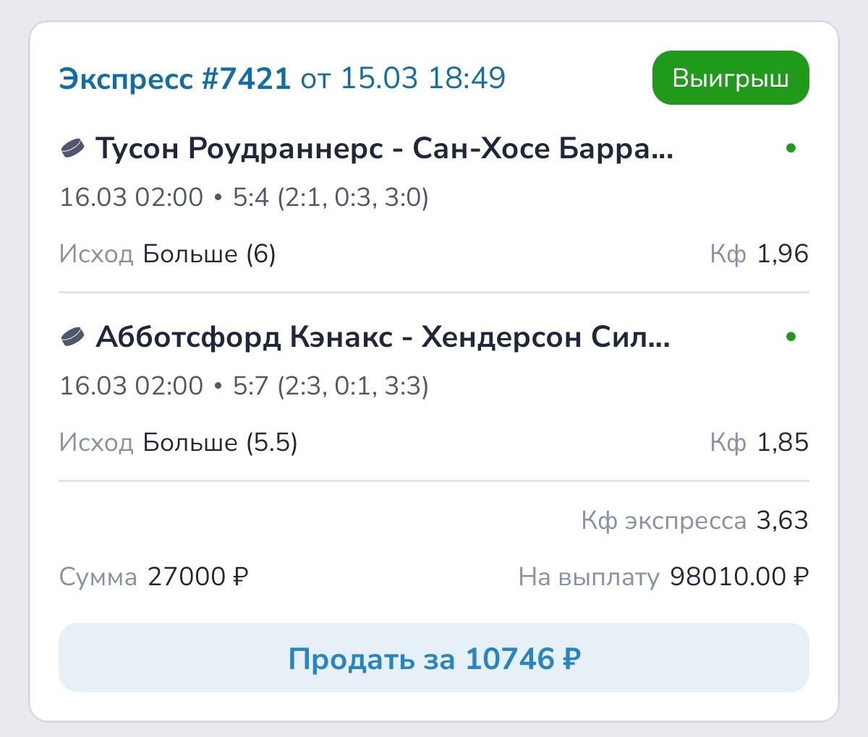
Task: Click hockey puck icon beside Тусон Роудраннерс
Action: (x=72, y=149)
